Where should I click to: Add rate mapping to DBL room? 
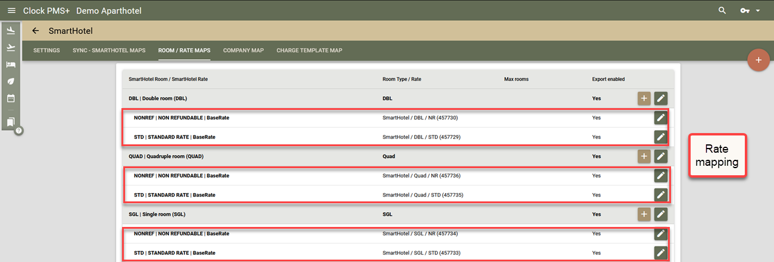coord(644,99)
